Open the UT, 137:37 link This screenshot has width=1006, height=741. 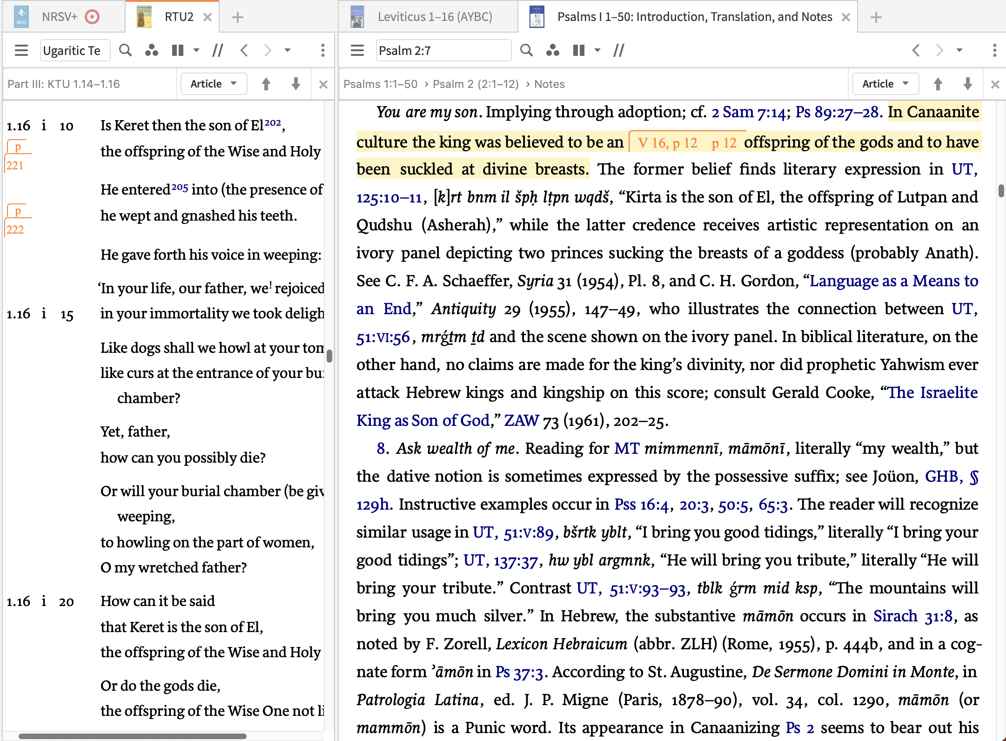click(501, 560)
